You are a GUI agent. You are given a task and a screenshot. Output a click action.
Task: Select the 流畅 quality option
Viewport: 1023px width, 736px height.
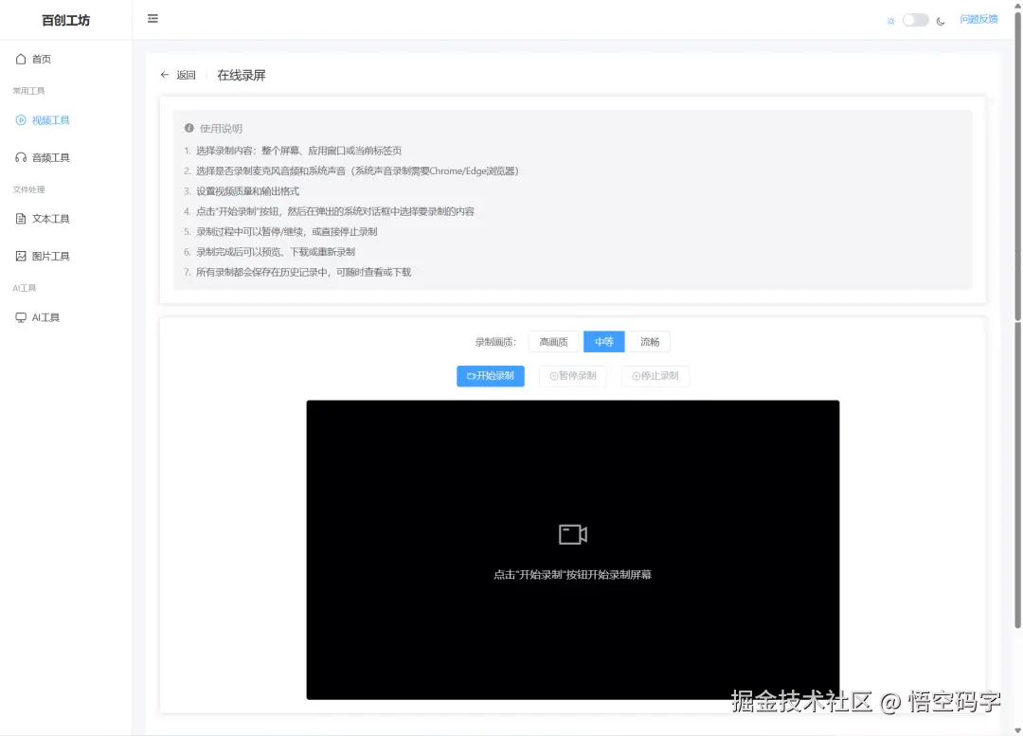[x=649, y=341]
